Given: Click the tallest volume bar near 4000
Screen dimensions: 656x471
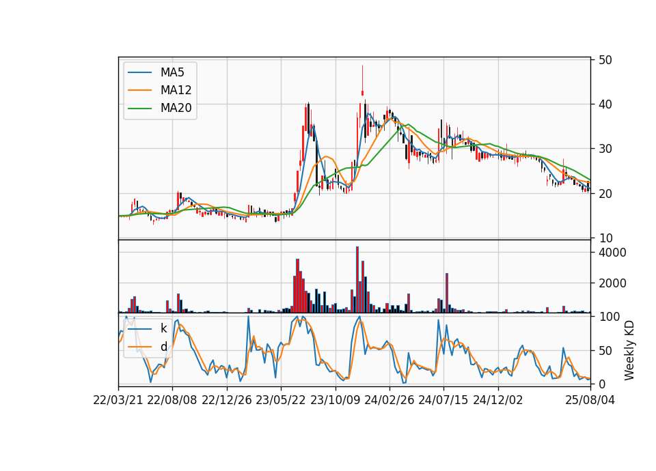Looking at the screenshot, I should (x=357, y=280).
